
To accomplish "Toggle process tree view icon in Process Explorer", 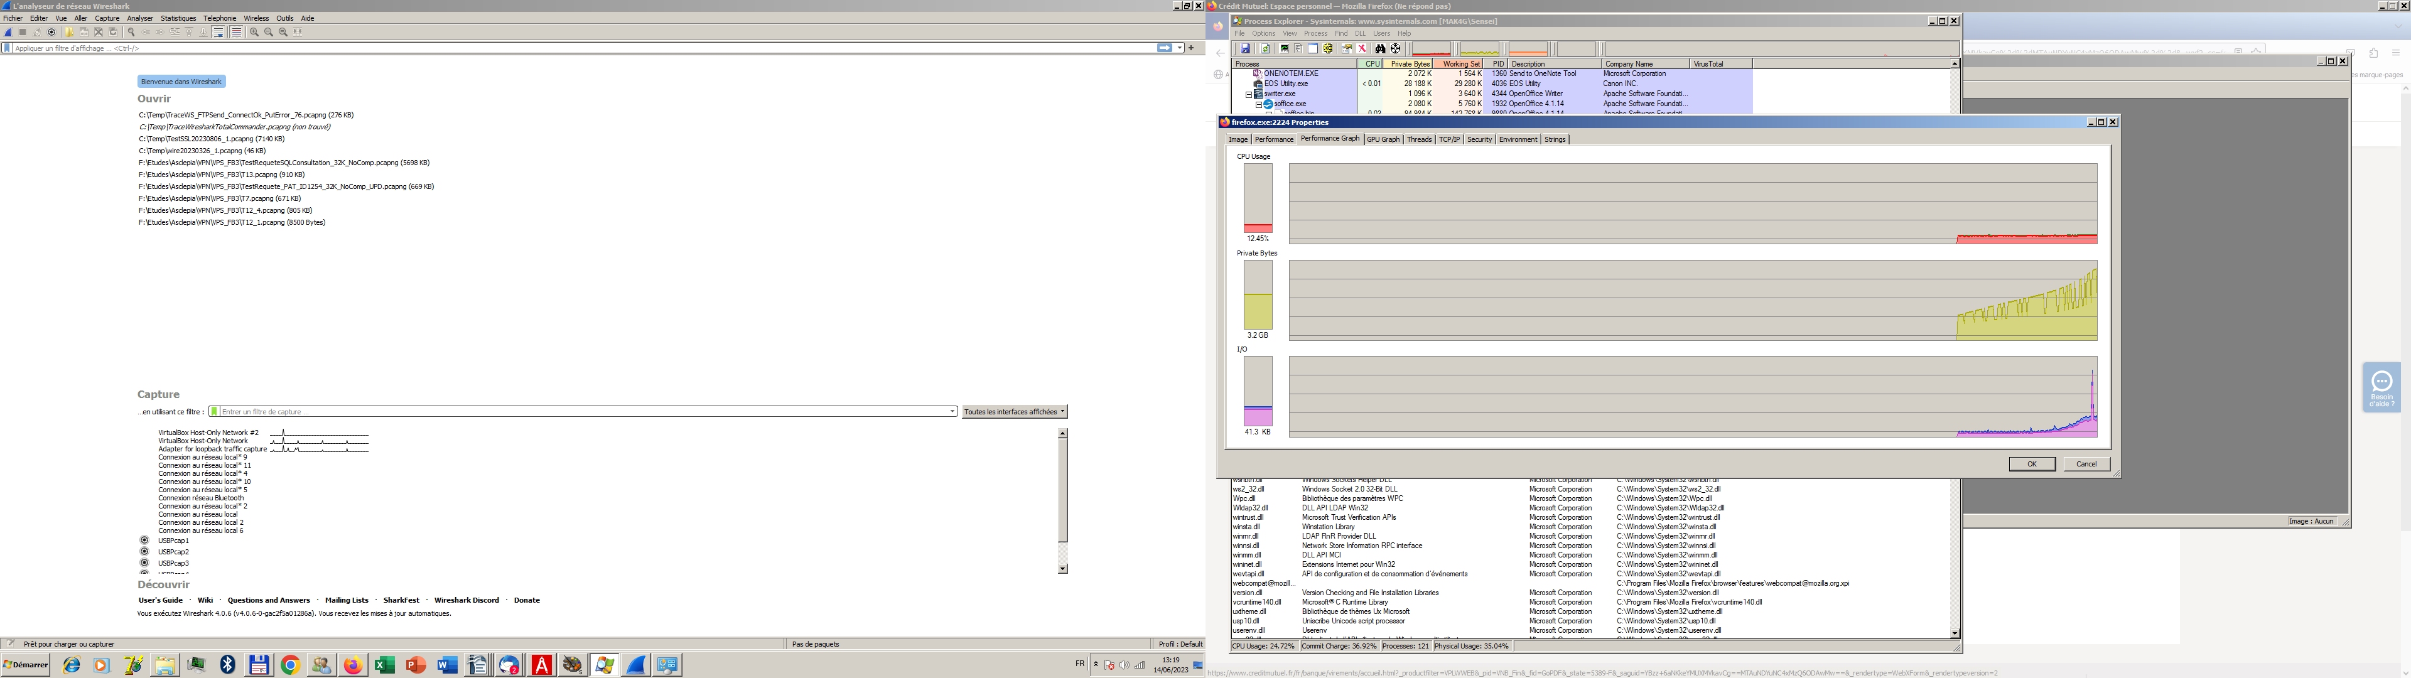I will 1298,49.
